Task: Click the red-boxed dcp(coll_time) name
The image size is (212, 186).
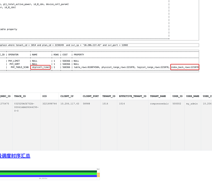Action: click(x=41, y=67)
